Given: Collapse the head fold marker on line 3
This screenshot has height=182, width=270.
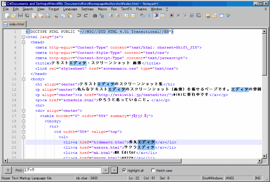Looking at the screenshot, I should pos(23,42).
